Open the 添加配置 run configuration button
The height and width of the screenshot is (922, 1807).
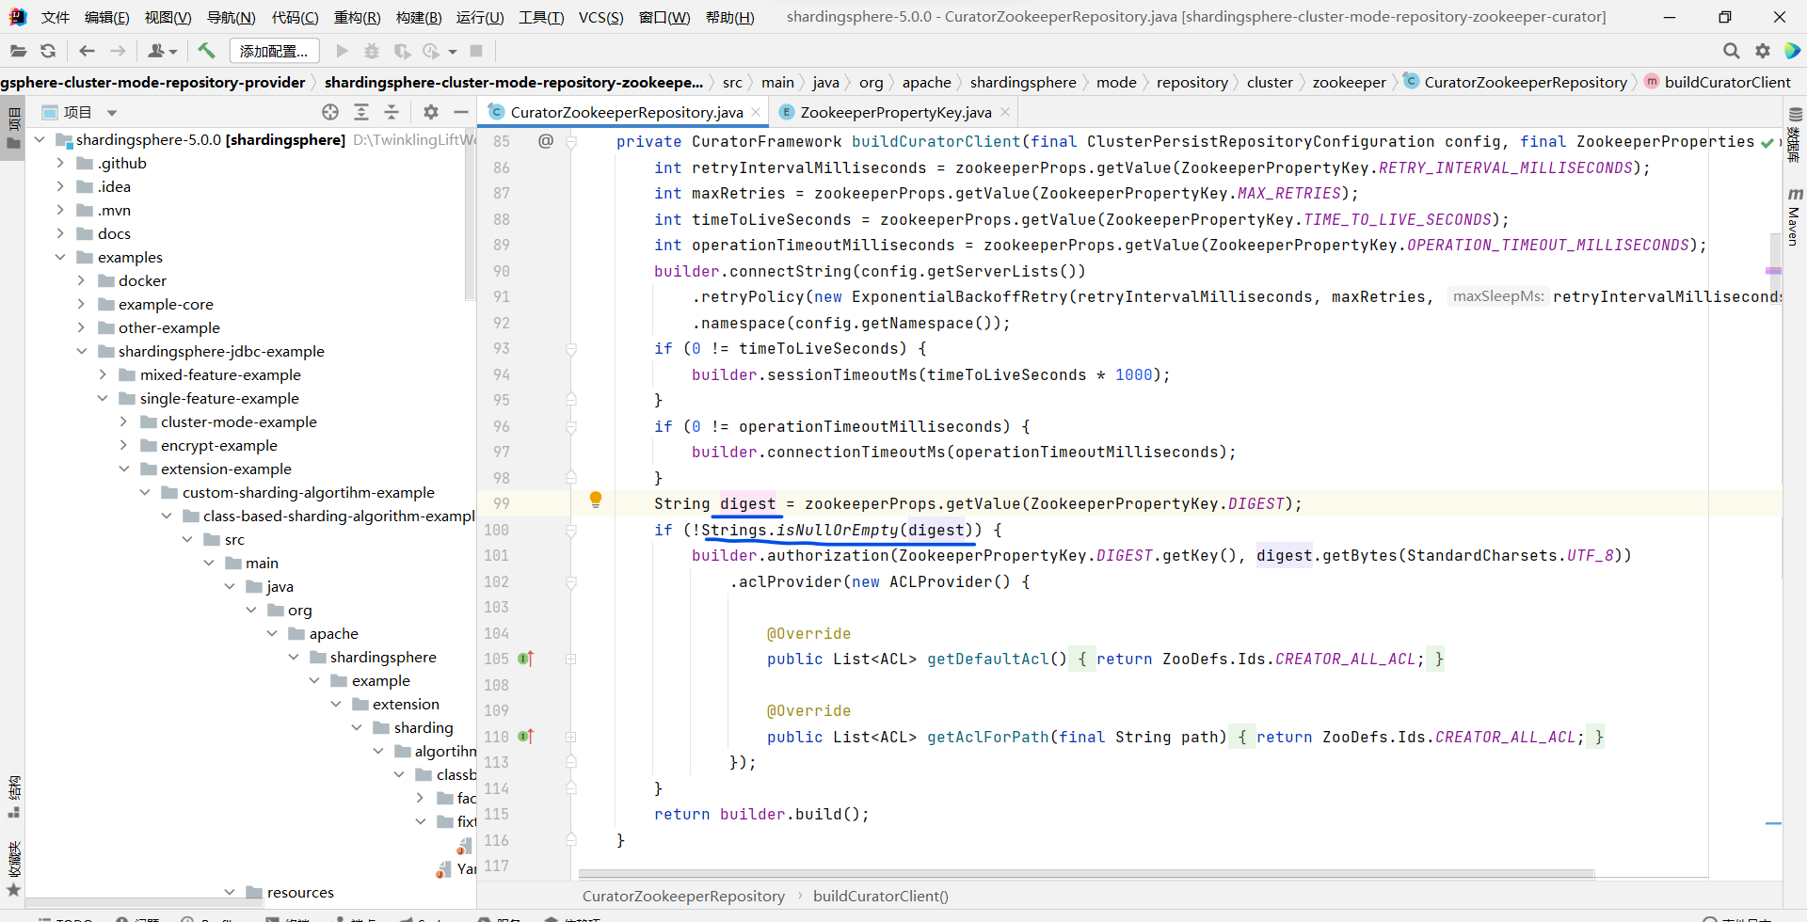pos(274,51)
